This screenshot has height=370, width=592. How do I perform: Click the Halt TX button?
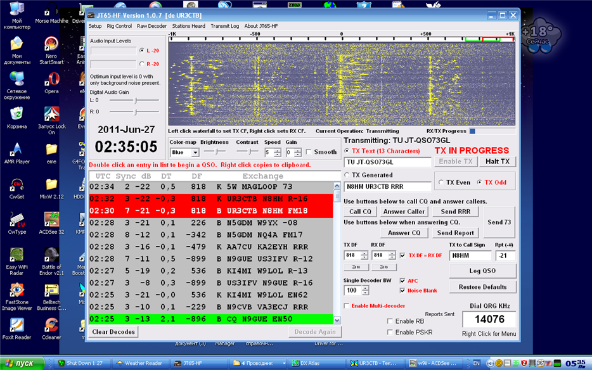[497, 162]
